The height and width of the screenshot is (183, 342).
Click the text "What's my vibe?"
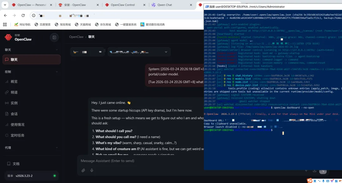[108, 143]
